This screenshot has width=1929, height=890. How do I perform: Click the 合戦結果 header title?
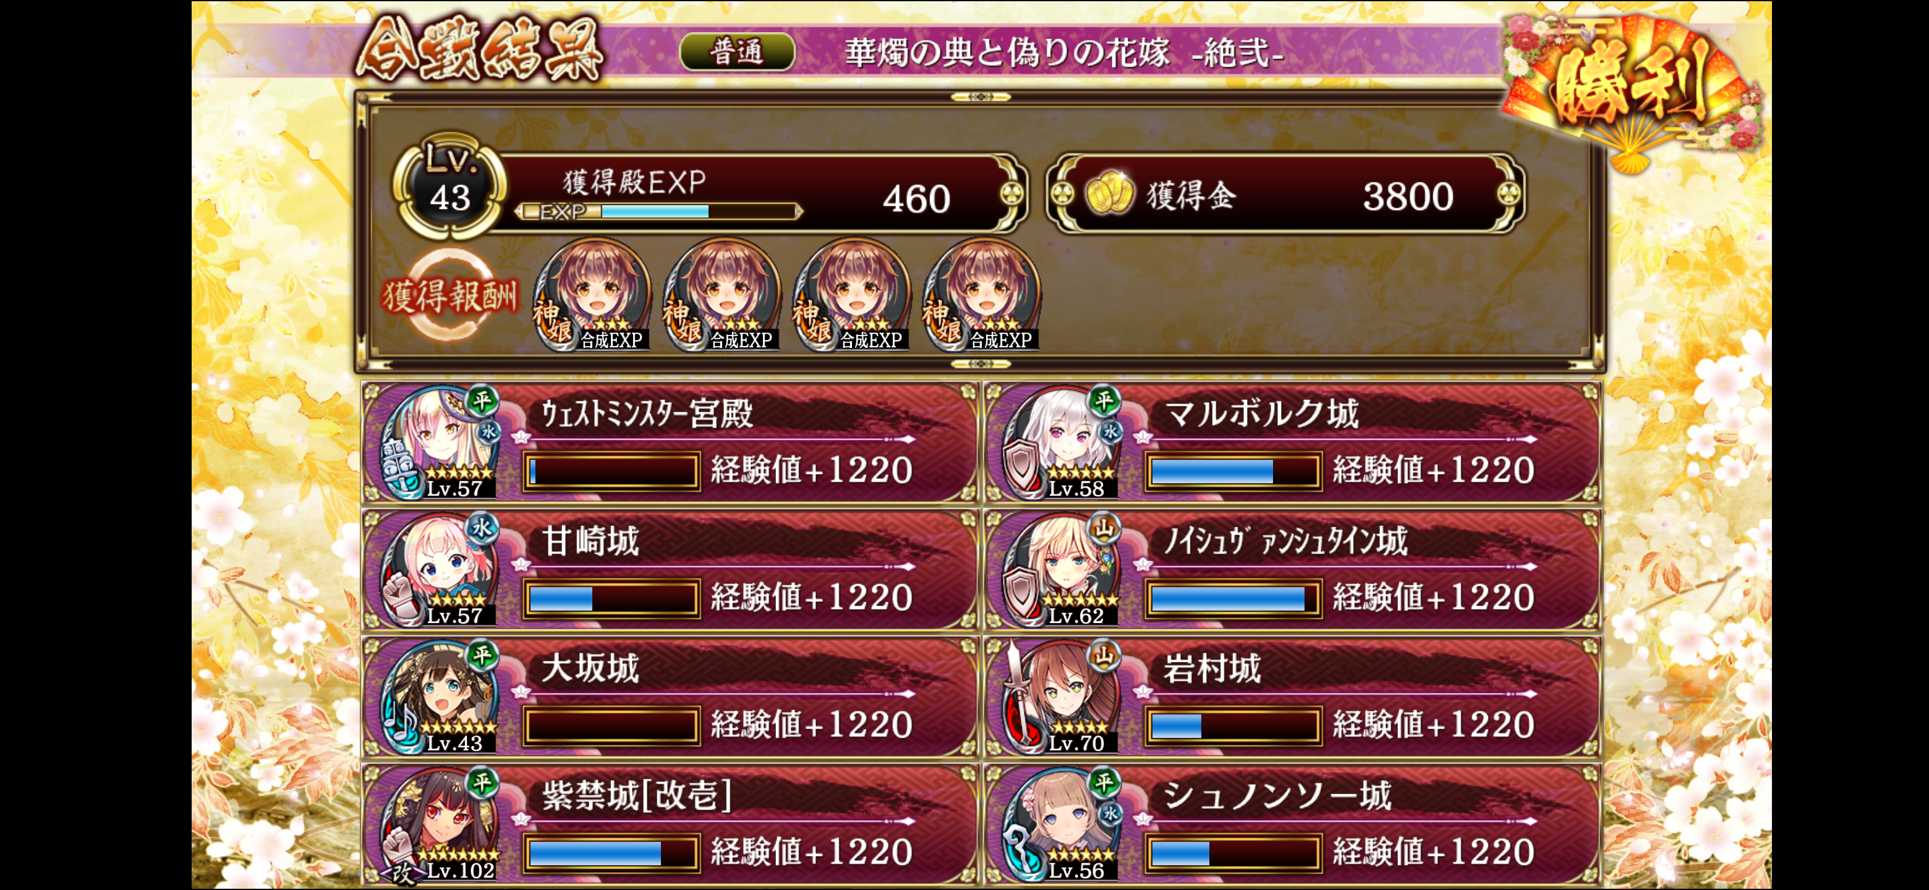click(479, 49)
